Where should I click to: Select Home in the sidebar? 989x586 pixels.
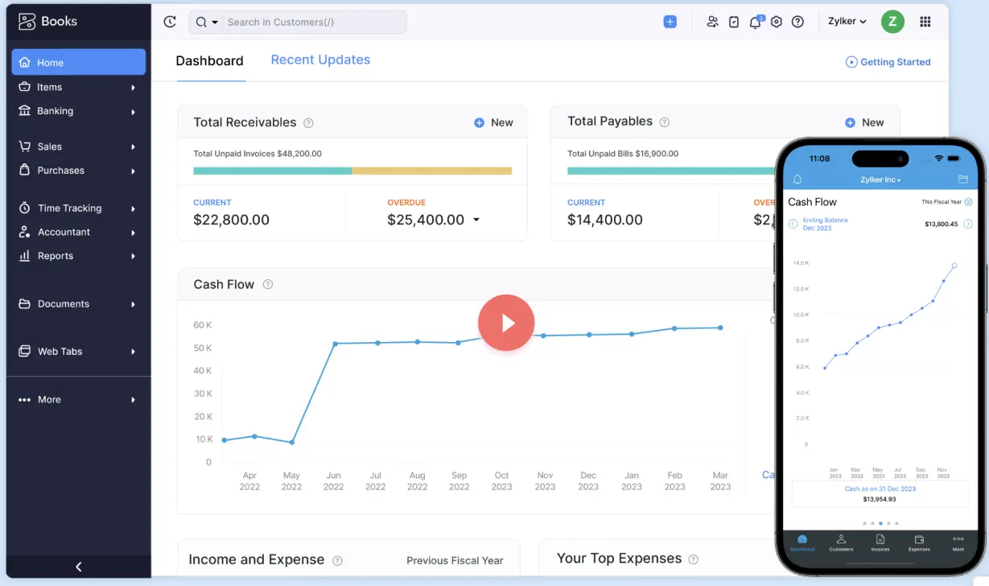click(x=79, y=62)
